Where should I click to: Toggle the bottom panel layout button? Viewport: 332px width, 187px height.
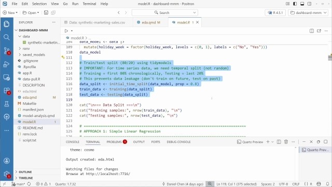tap(302, 4)
